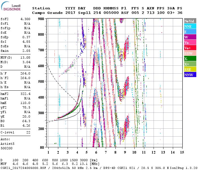Select the W purple legend swatch
Viewport: 198px width, 170px height.
[x=190, y=37]
